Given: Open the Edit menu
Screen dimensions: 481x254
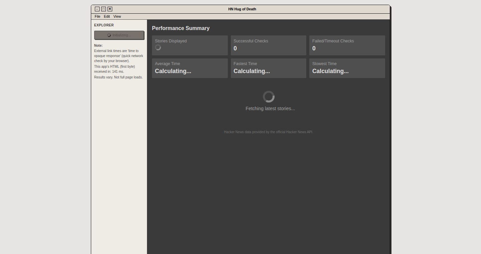Looking at the screenshot, I should (107, 16).
